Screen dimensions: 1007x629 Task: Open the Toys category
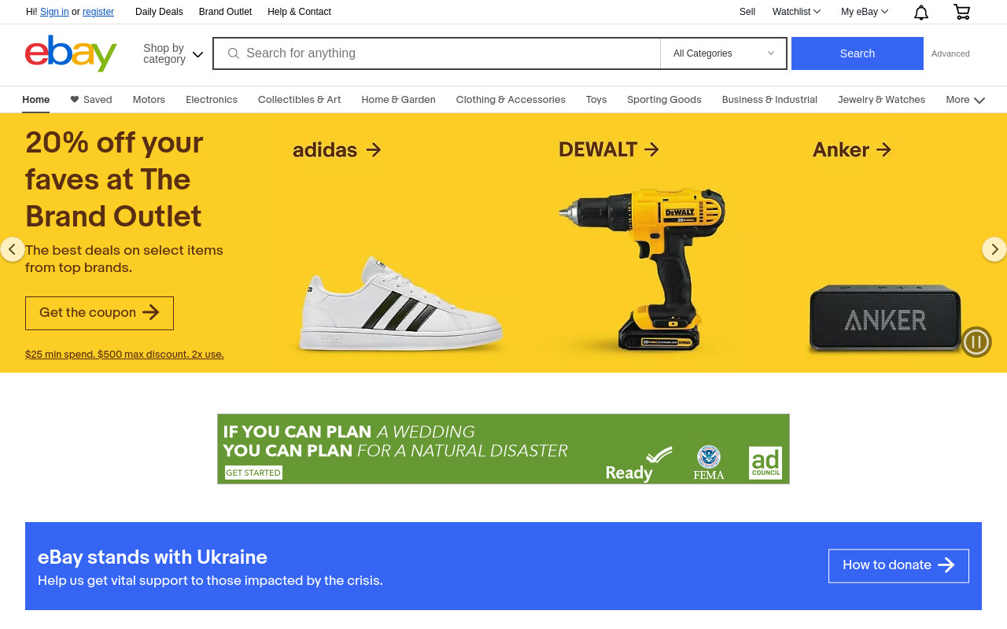[x=596, y=100]
